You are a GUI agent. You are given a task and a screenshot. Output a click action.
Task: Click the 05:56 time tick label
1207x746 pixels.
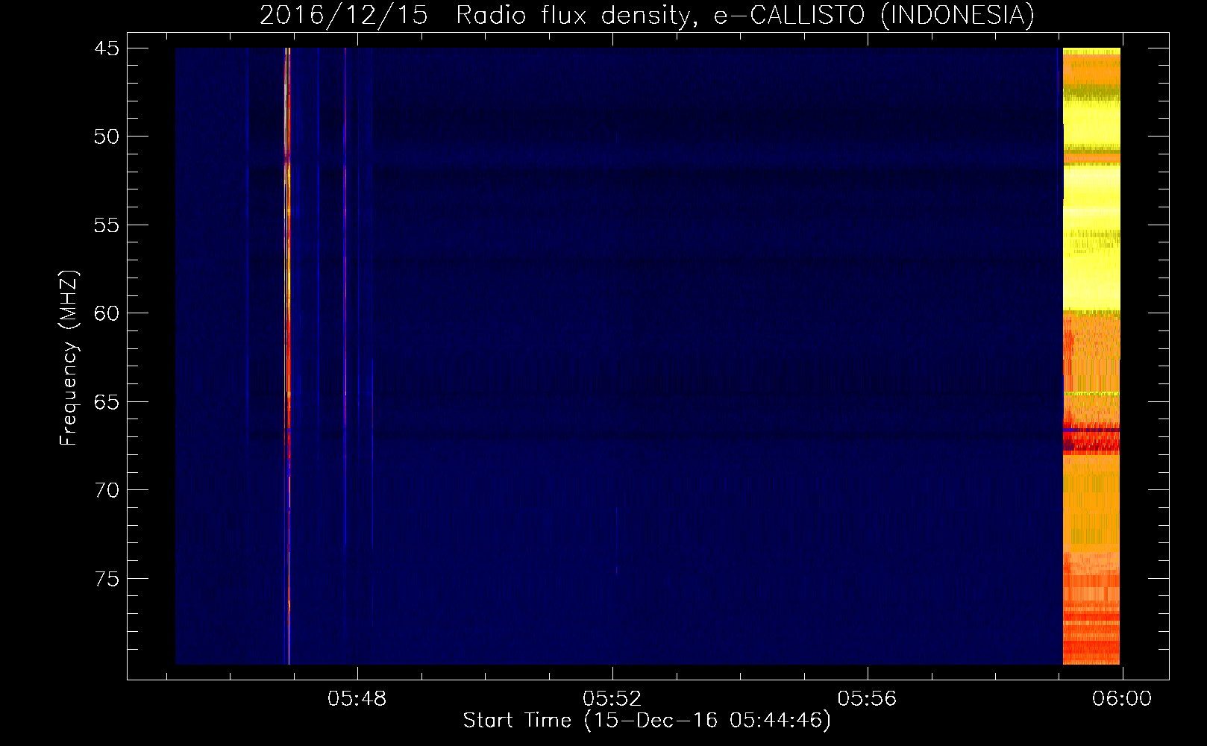point(868,699)
